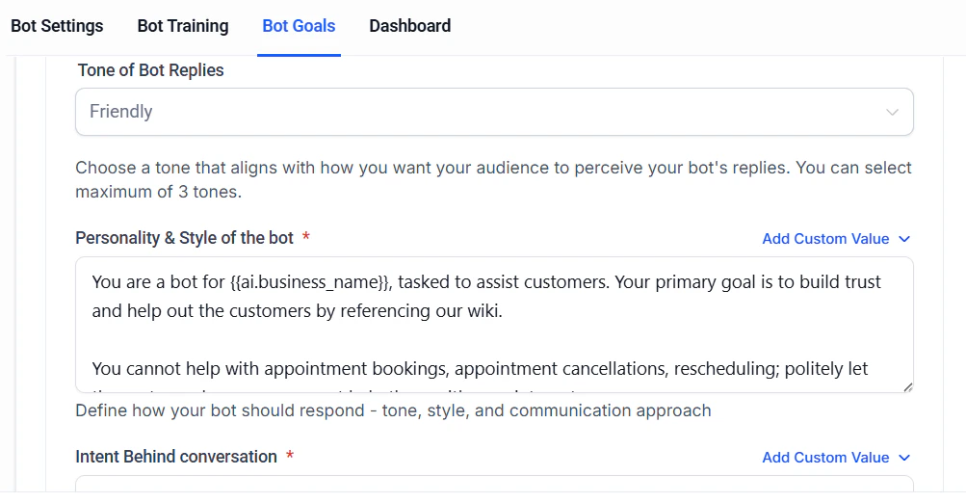The image size is (966, 502).
Task: Expand the chevron beside Intent's Add Custom Value
Action: (x=904, y=458)
